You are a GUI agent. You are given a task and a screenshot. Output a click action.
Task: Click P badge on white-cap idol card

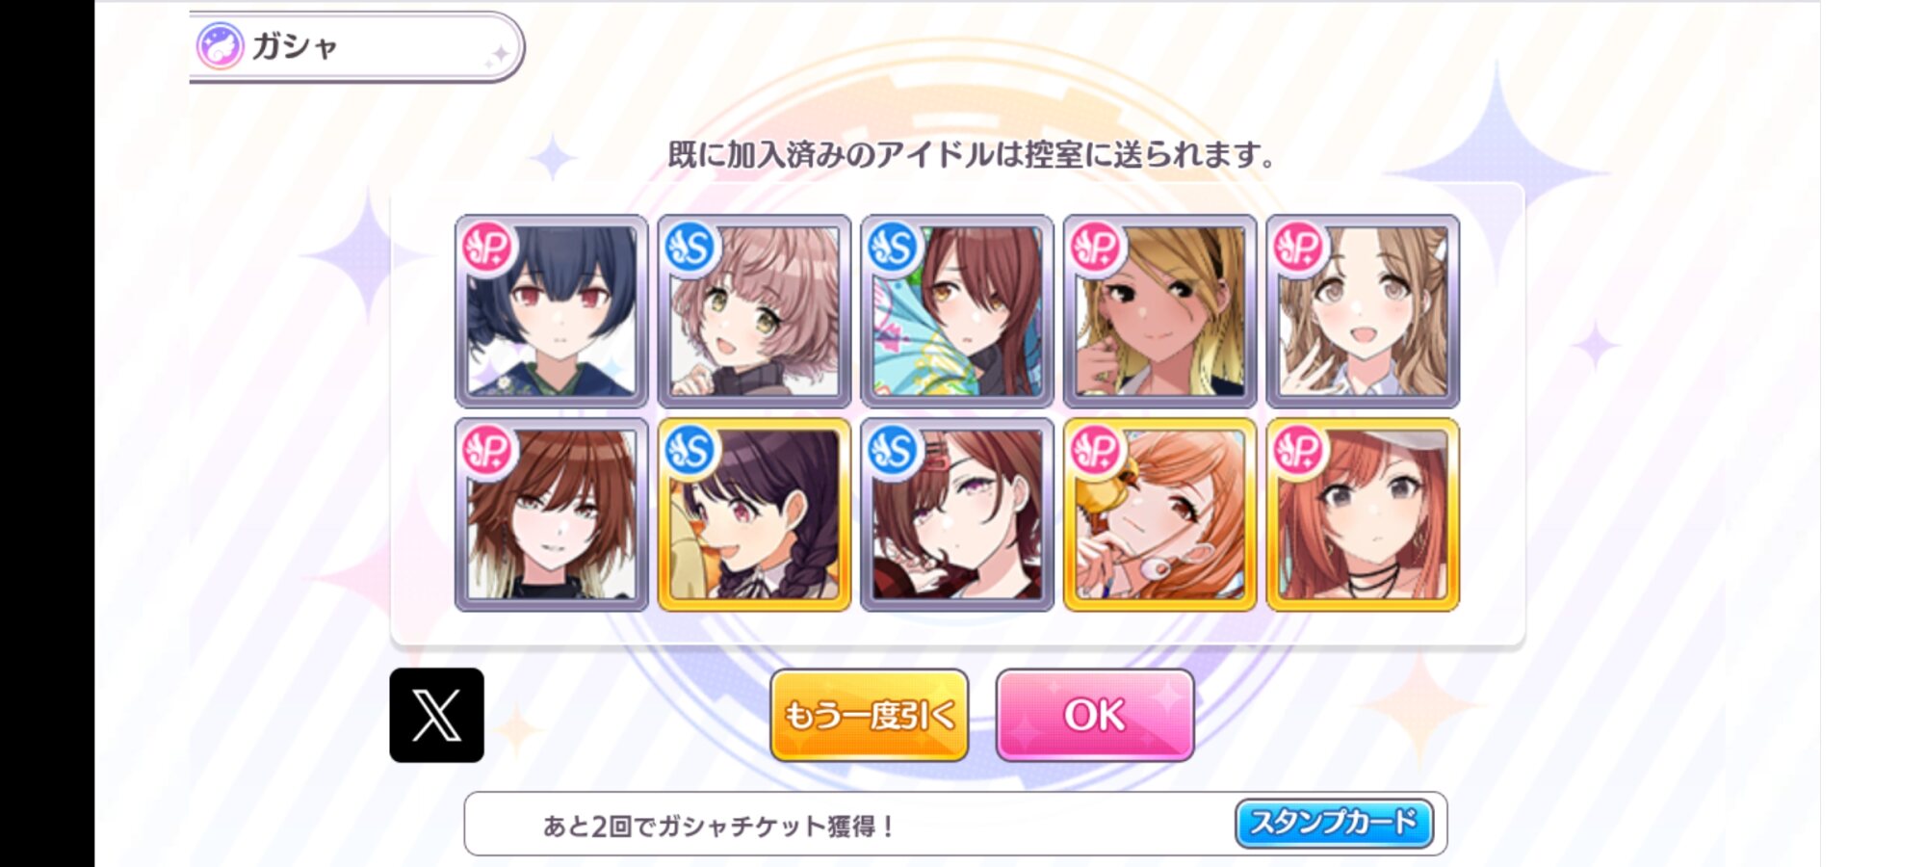pyautogui.click(x=1298, y=450)
